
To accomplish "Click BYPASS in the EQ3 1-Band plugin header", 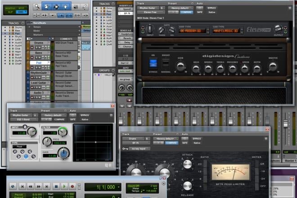I will 85,115.
